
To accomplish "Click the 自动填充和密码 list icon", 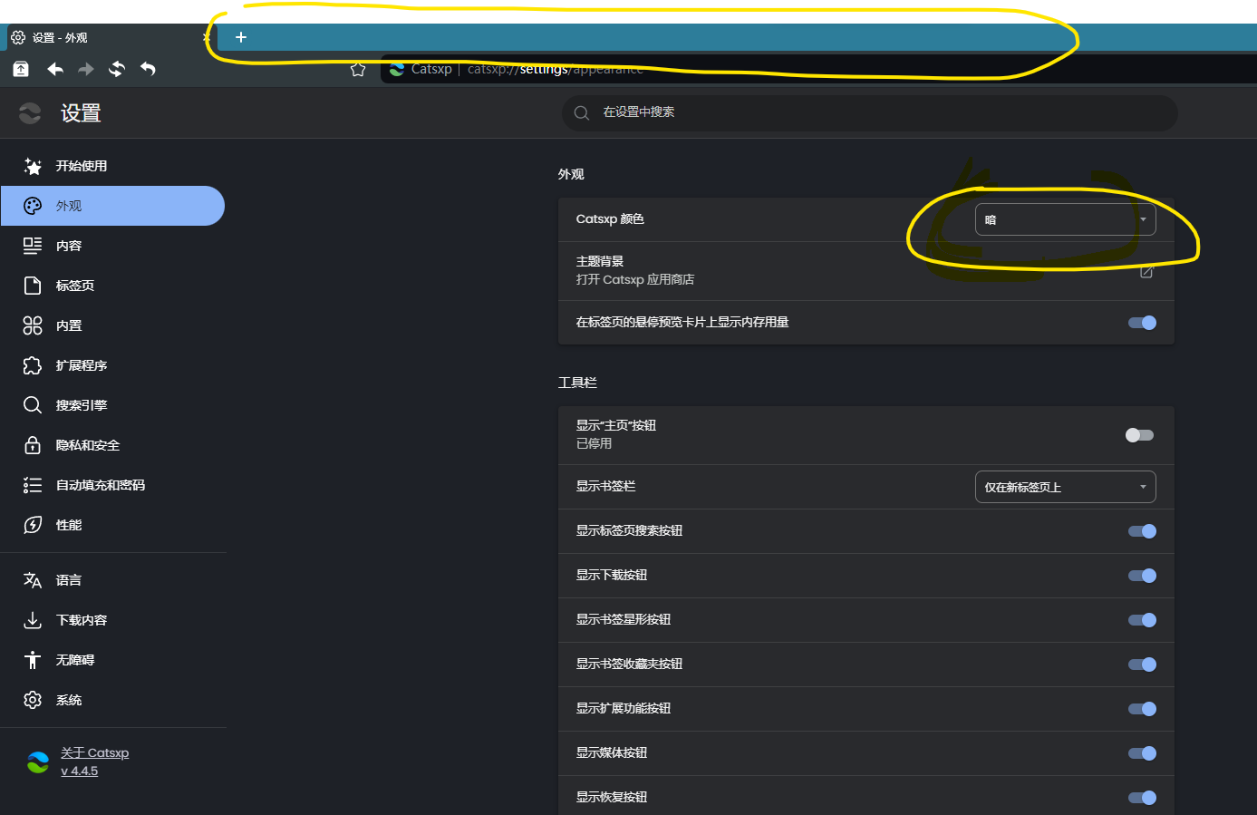I will point(33,485).
